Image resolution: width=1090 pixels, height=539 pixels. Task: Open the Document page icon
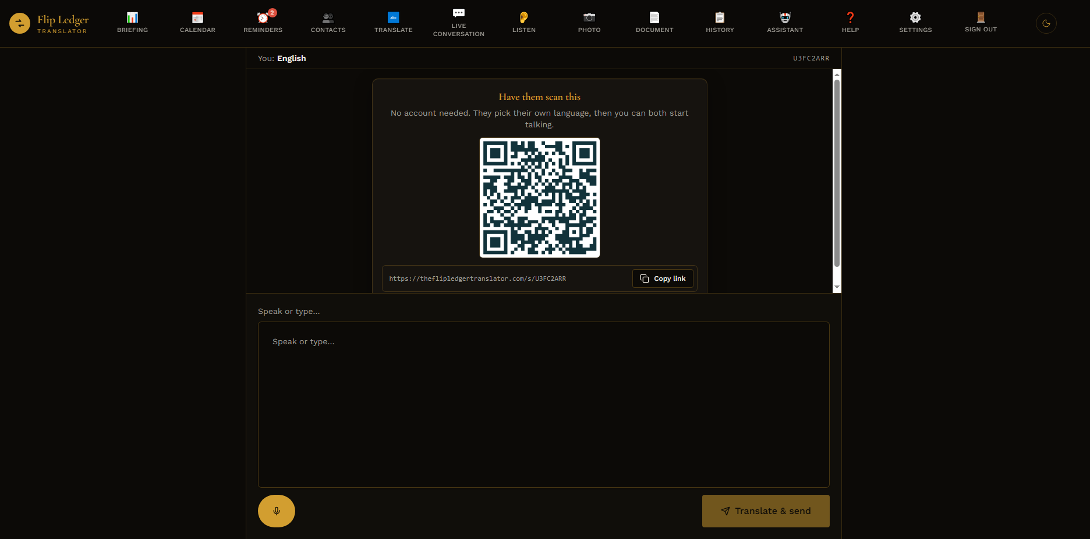coord(654,17)
